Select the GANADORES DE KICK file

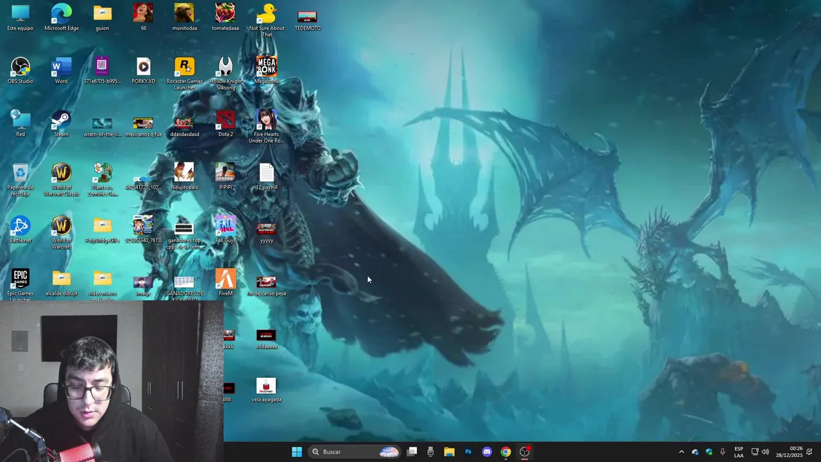184,289
